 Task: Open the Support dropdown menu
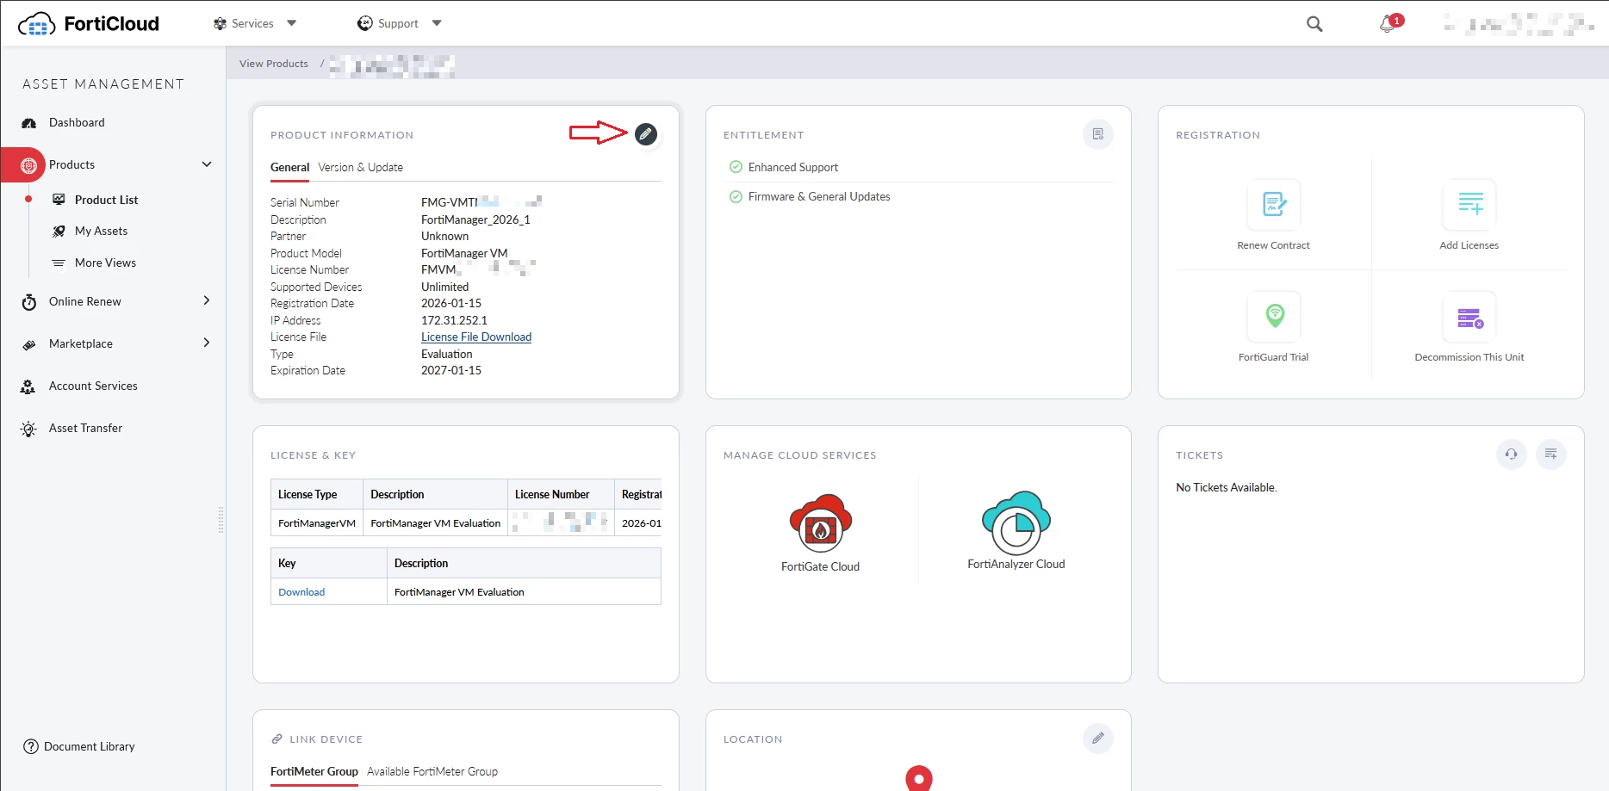[x=400, y=23]
